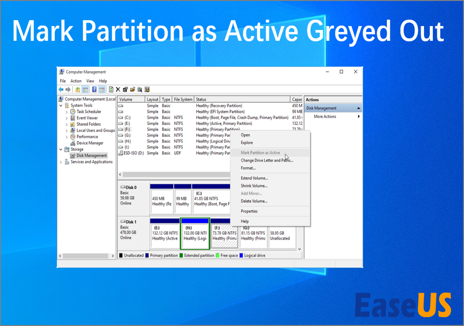Collapse the System Tools node

click(61, 106)
